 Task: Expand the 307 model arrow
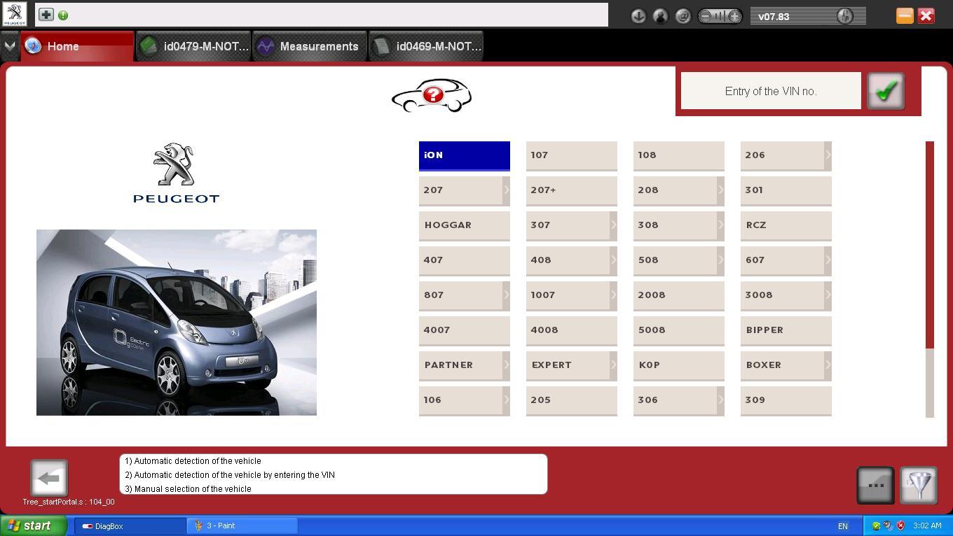tap(613, 225)
